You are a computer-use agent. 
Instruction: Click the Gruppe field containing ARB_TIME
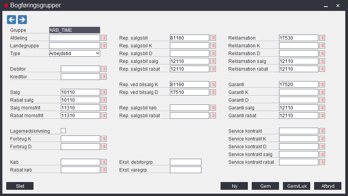(x=74, y=30)
